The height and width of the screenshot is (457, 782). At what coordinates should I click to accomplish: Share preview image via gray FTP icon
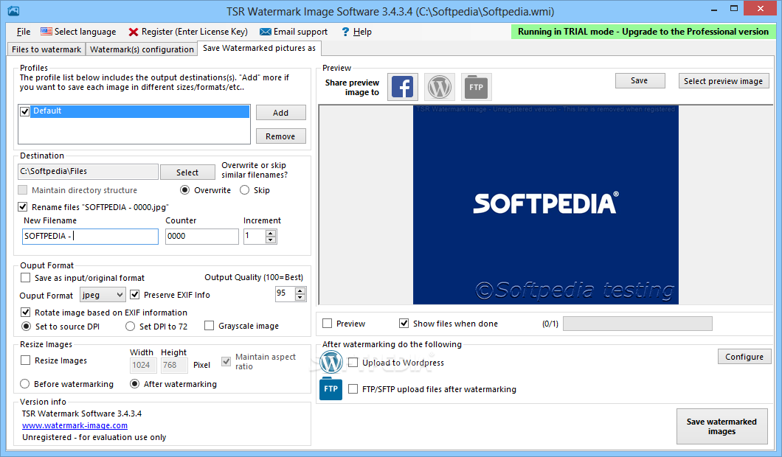coord(477,87)
